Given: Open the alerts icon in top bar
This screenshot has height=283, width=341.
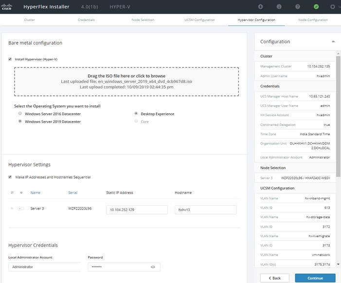Looking at the screenshot, I should 260,7.
